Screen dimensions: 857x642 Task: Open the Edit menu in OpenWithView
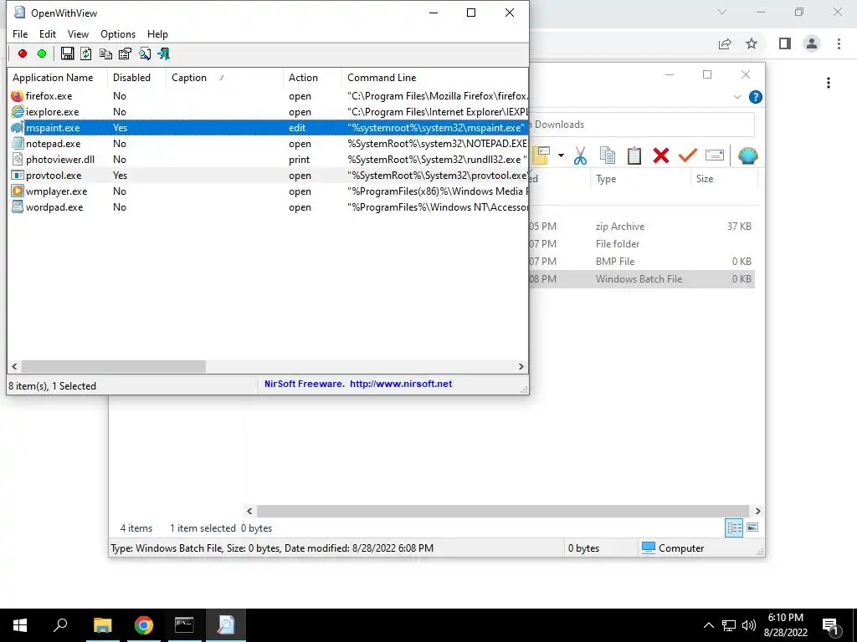point(48,33)
